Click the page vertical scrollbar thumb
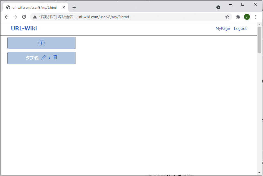 point(259,40)
